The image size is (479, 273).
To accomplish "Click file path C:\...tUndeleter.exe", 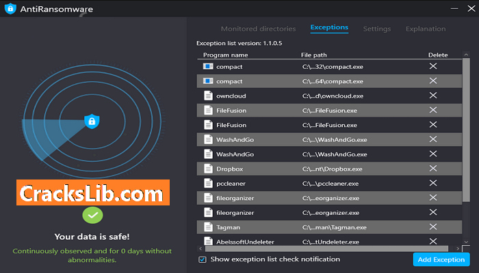I will click(x=331, y=242).
